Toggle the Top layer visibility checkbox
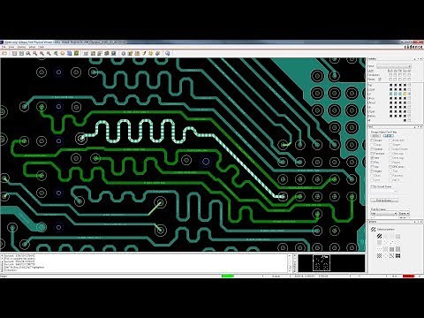The image size is (424, 318). tap(410, 85)
